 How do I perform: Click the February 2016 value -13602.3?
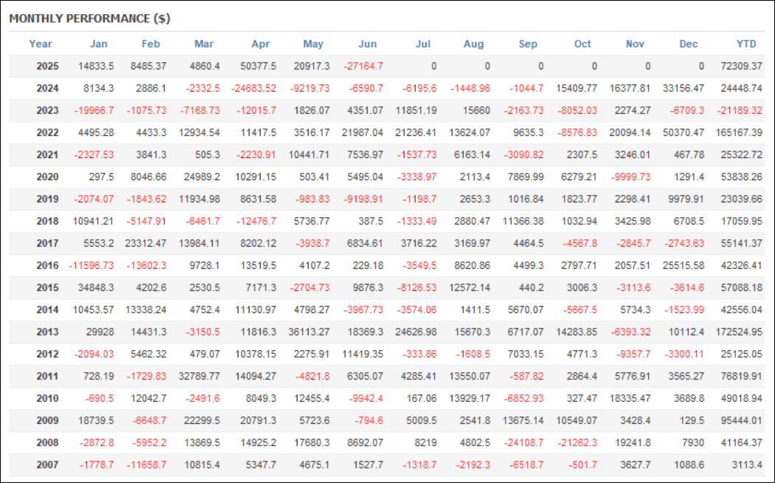click(146, 265)
